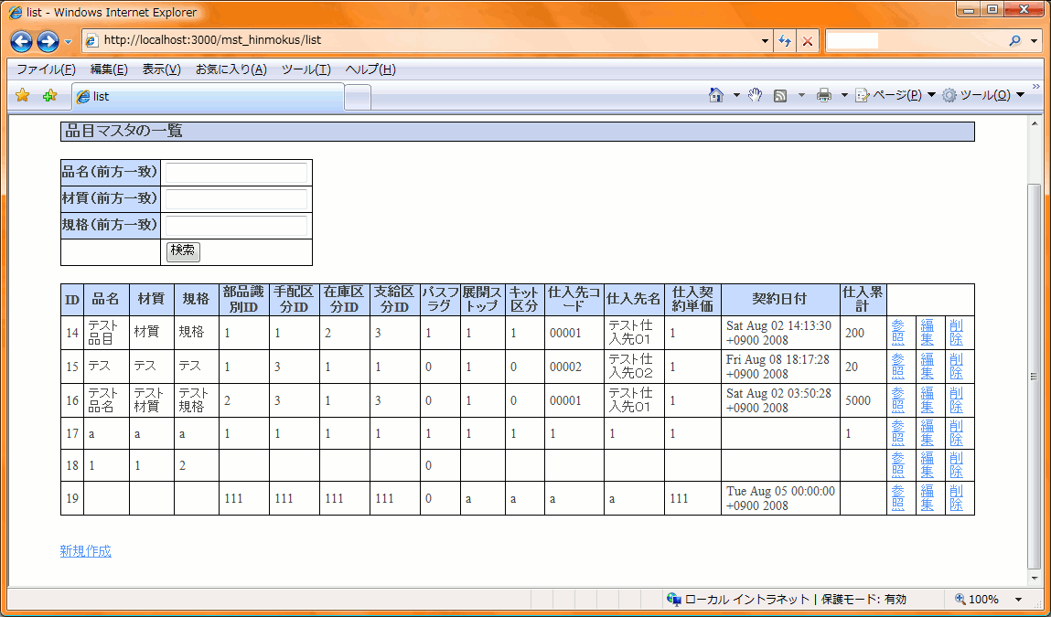Click the 規格(前方一致) input field
This screenshot has height=617, width=1051.
coord(236,225)
